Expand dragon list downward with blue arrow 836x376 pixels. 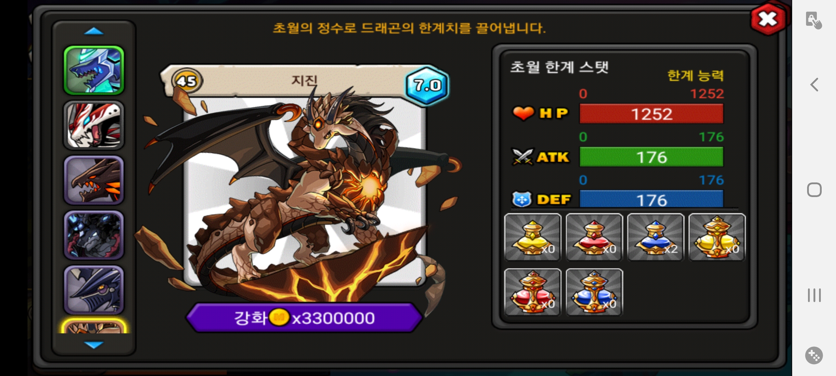pyautogui.click(x=94, y=345)
